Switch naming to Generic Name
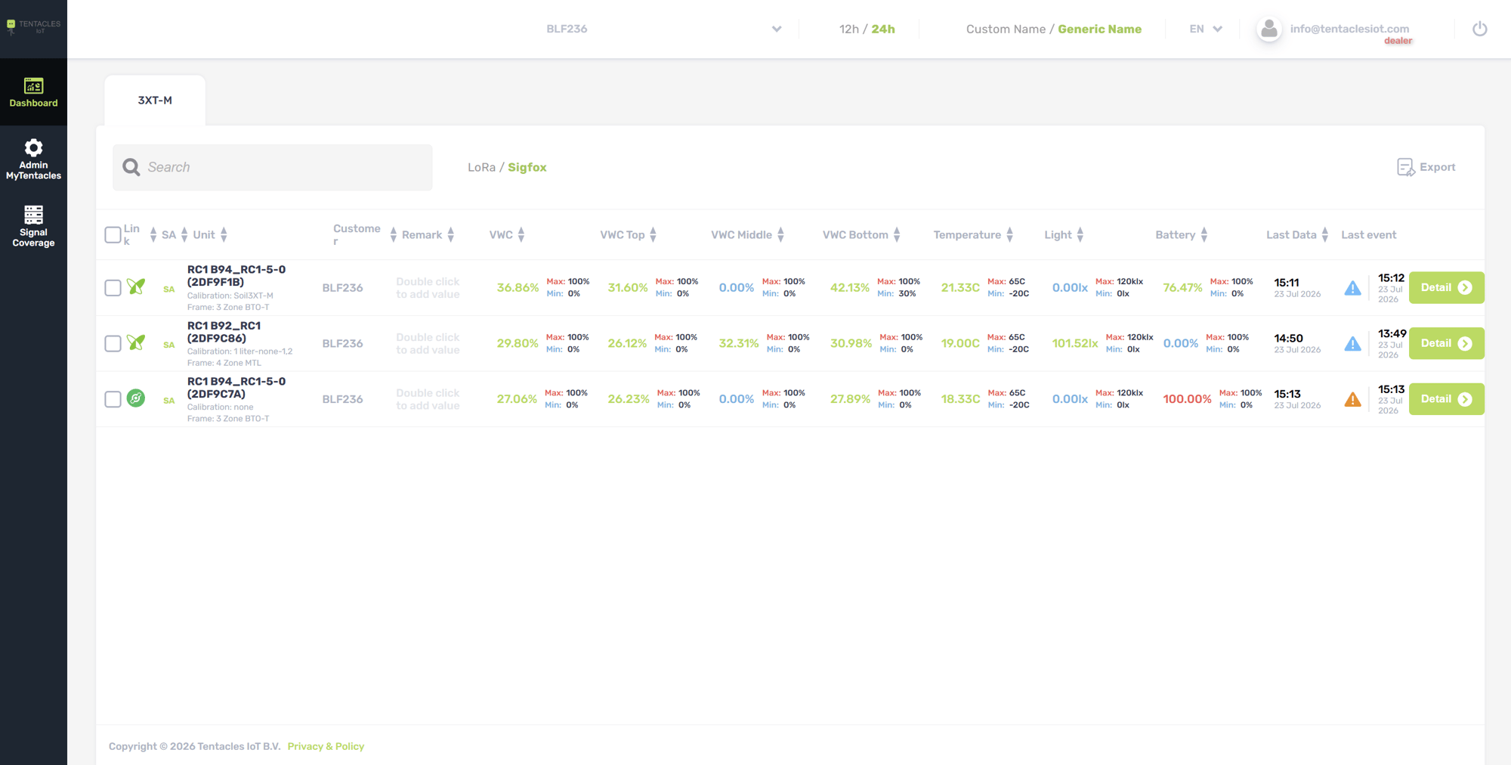Image resolution: width=1511 pixels, height=765 pixels. (1100, 29)
